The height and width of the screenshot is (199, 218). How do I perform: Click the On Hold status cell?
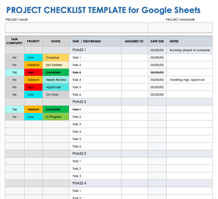point(56,95)
